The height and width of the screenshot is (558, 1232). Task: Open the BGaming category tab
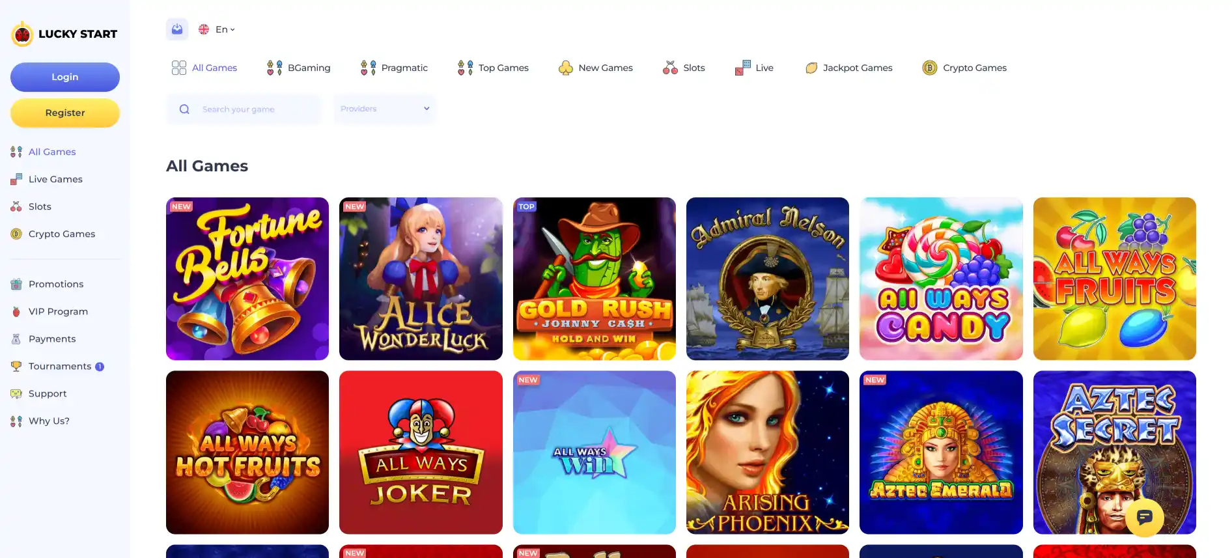point(299,68)
